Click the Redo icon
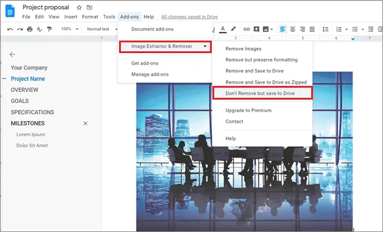Screen dimensions: 383x232 pos(20,29)
